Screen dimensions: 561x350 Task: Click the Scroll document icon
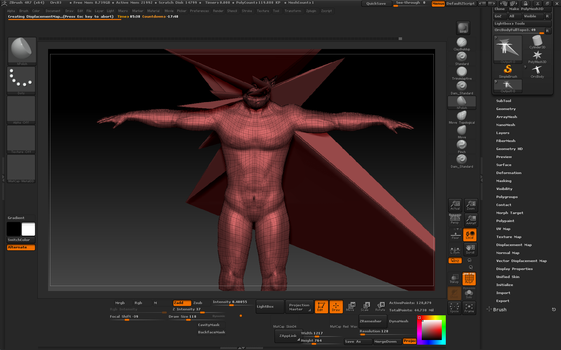[x=470, y=249]
